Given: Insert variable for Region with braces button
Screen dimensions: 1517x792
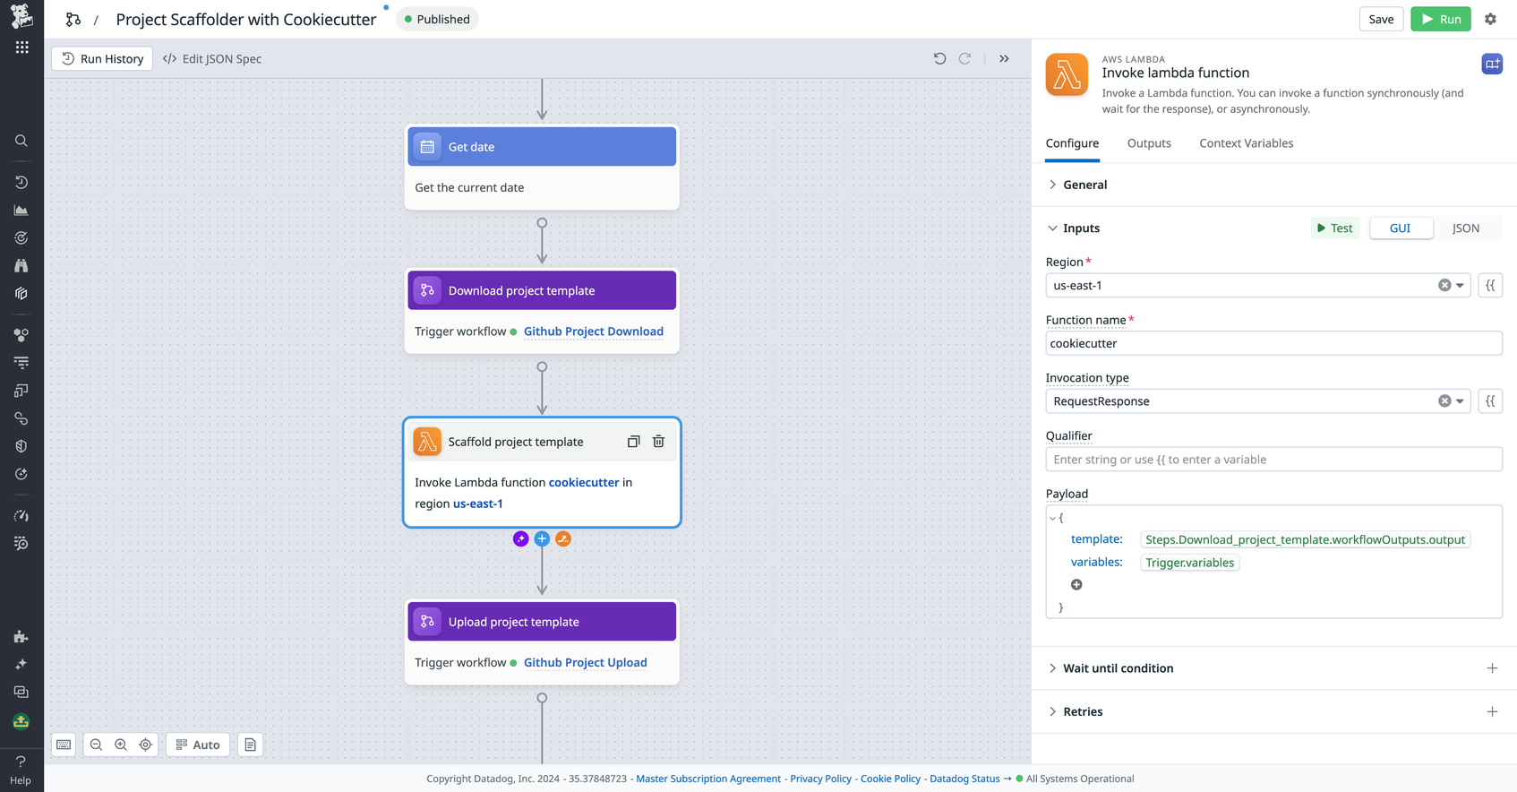Looking at the screenshot, I should (x=1490, y=286).
